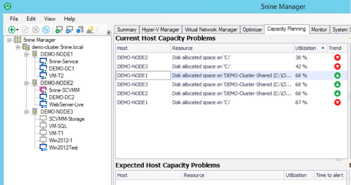Click the red up trend arrow at 87% row
351x185 pixels.
point(337,102)
